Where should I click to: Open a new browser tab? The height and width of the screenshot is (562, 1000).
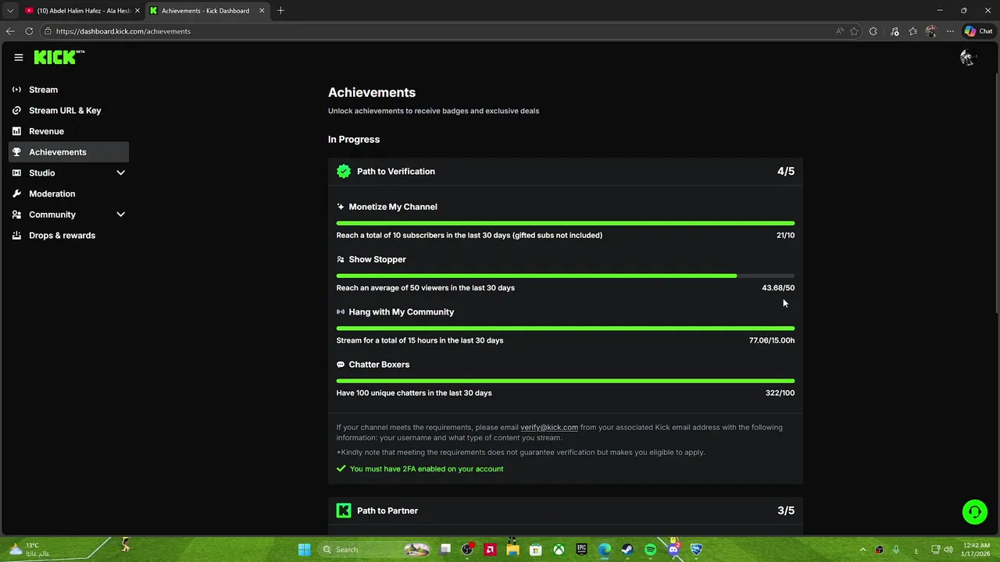[280, 11]
